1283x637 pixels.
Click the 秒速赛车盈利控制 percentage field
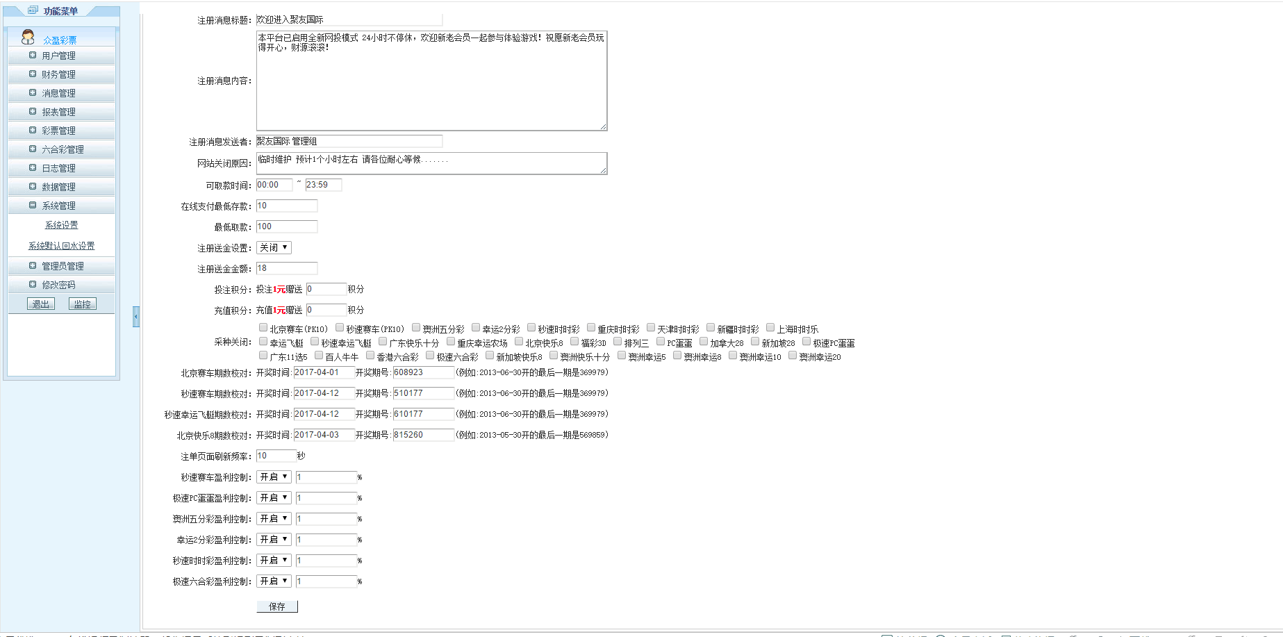tap(326, 477)
